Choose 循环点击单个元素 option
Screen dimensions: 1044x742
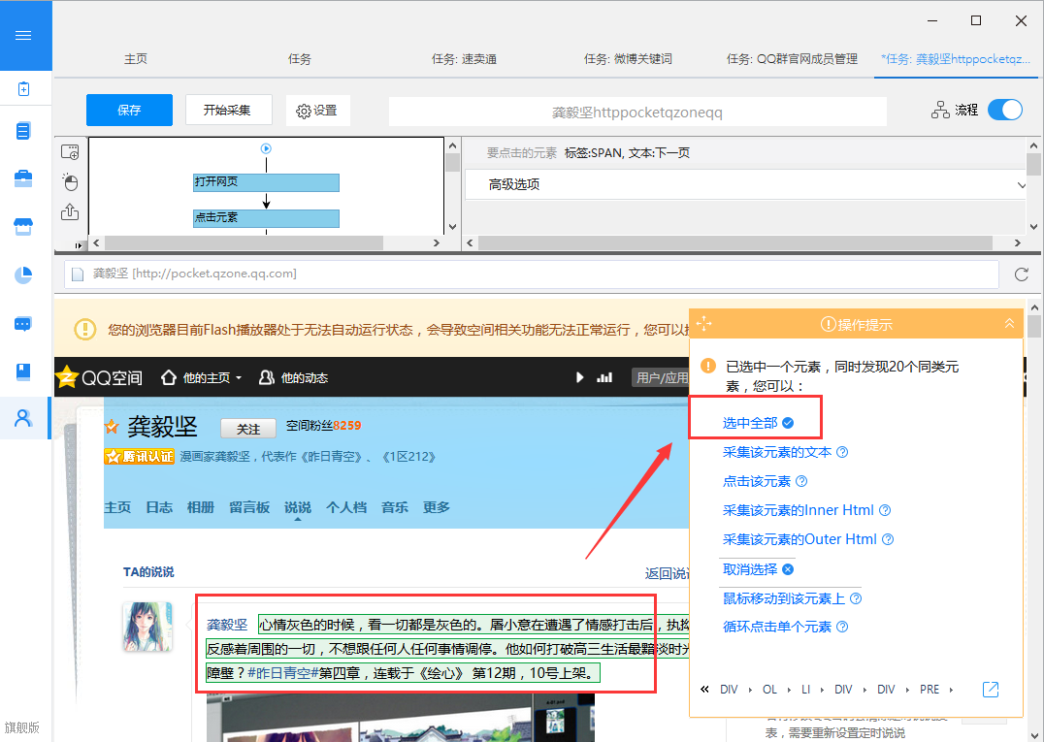(777, 627)
